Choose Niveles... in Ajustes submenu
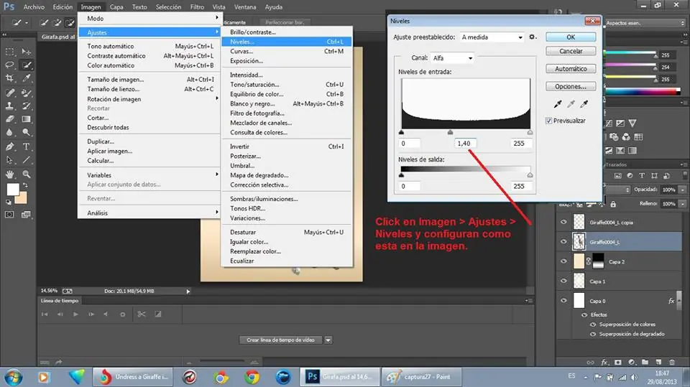The image size is (690, 387). tap(287, 42)
